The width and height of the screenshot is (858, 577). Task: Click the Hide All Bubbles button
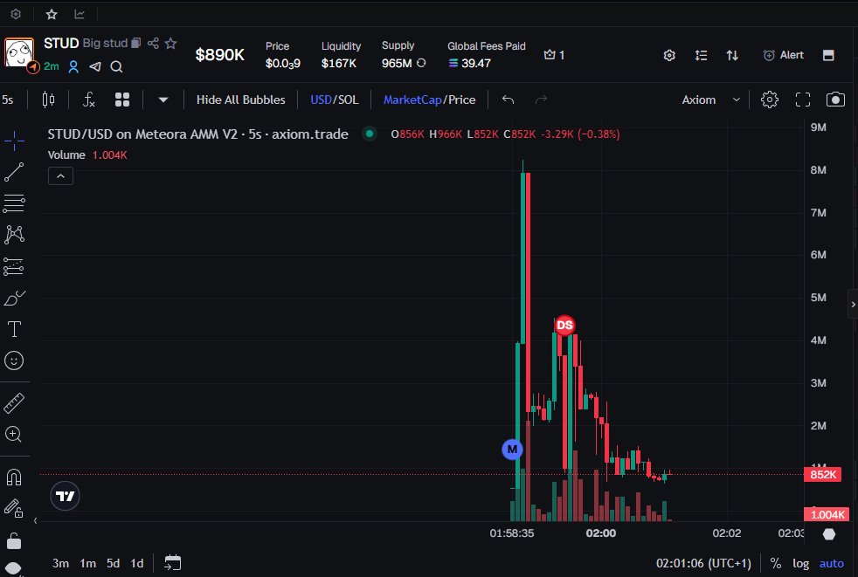point(240,100)
